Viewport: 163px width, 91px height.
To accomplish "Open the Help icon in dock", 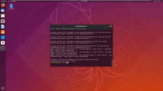I will click(x=3, y=37).
